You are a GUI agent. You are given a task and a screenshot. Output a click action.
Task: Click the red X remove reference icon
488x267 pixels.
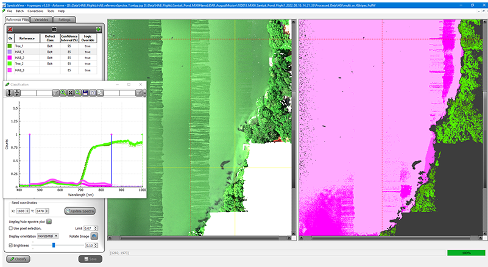(x=10, y=29)
